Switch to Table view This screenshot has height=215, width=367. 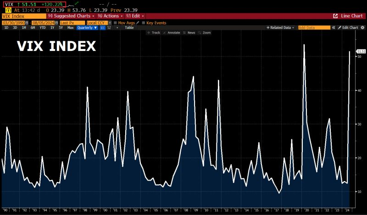[x=129, y=28]
